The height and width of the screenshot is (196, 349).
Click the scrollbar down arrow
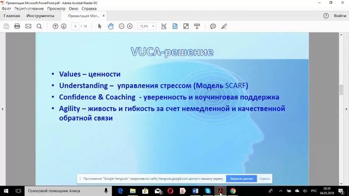tap(341, 183)
